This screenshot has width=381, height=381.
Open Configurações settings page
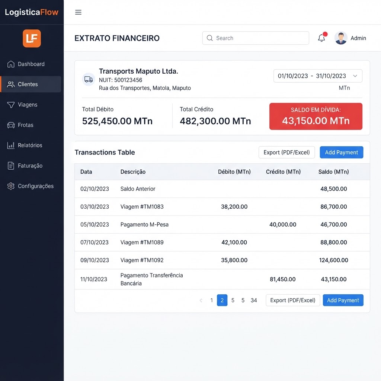click(x=31, y=186)
